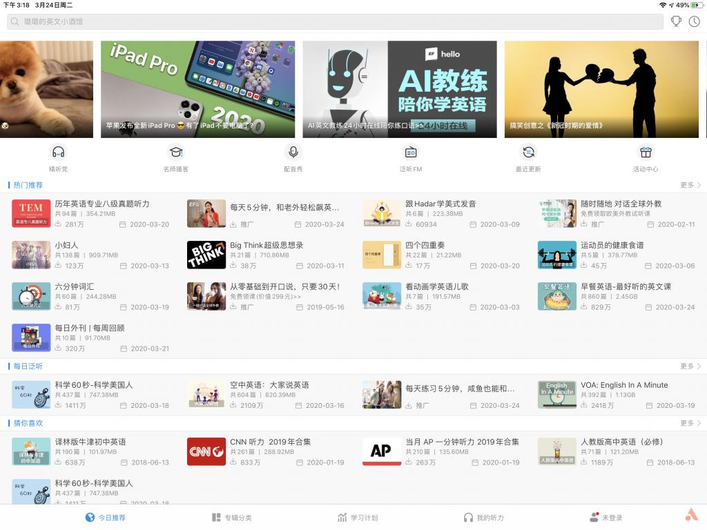Expand 更多 for 热门推荐 section
The height and width of the screenshot is (530, 707).
690,185
